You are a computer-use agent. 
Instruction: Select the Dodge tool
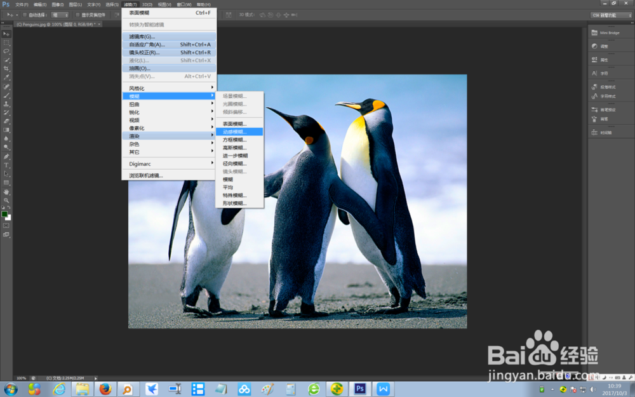(6, 147)
